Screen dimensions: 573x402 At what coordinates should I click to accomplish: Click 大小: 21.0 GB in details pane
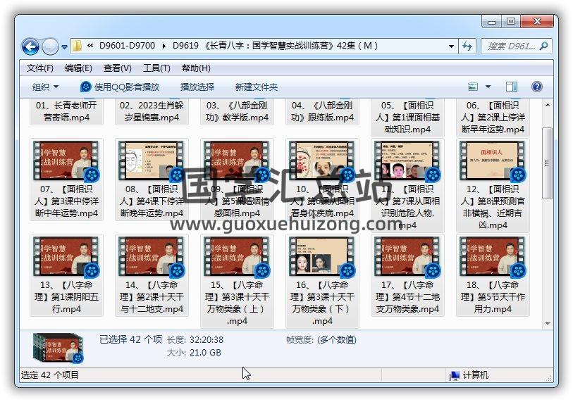194,353
